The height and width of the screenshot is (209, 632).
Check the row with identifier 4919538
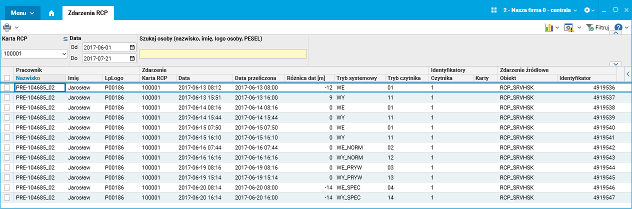pos(7,107)
